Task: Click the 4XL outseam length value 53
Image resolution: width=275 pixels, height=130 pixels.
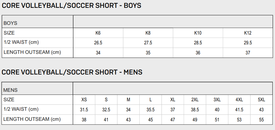Action: point(239,120)
